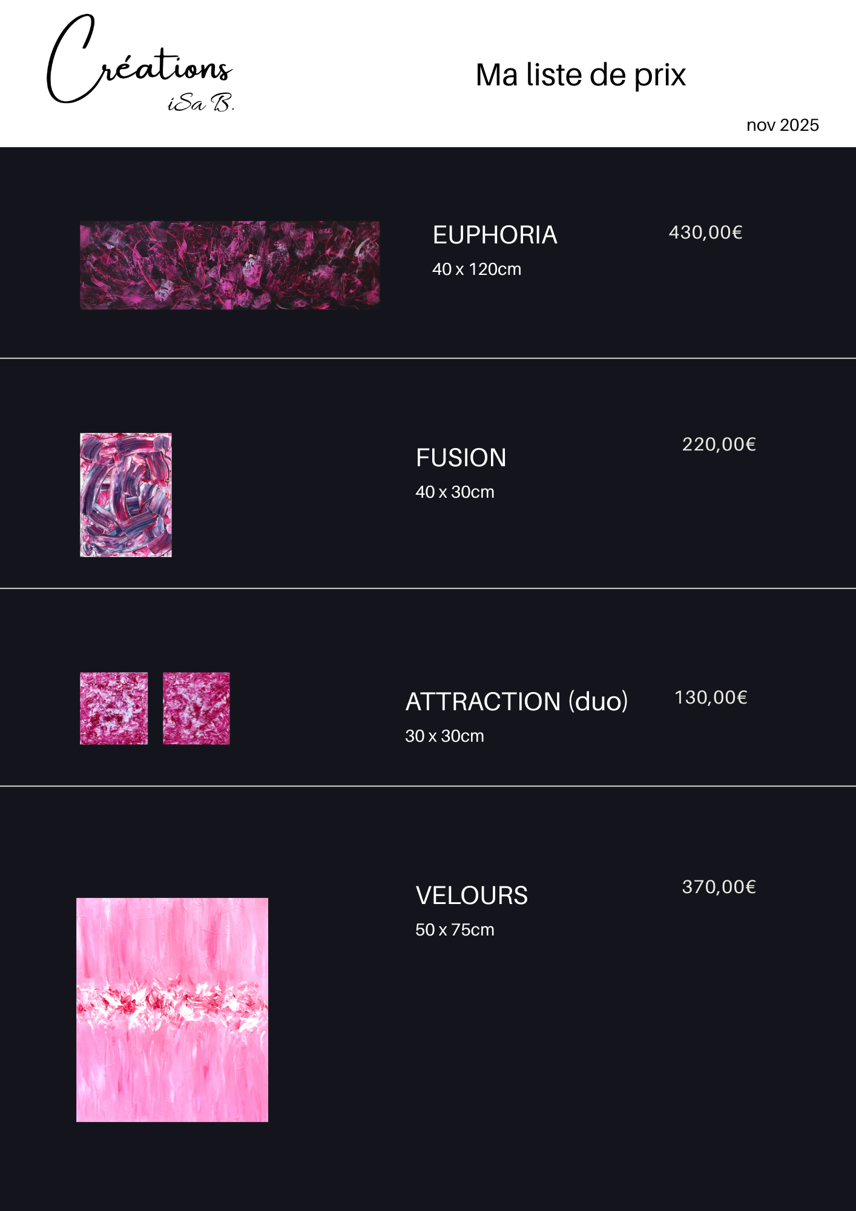Click the VELOURS title
This screenshot has width=856, height=1211.
click(x=472, y=896)
